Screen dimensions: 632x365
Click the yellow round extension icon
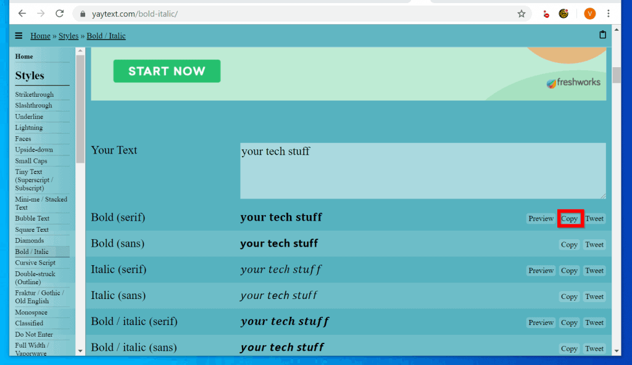coord(563,14)
